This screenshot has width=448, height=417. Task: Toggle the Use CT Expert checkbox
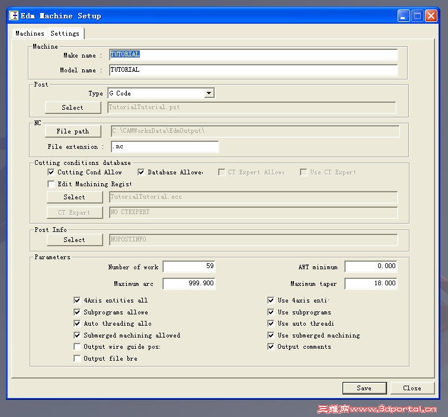coord(303,172)
